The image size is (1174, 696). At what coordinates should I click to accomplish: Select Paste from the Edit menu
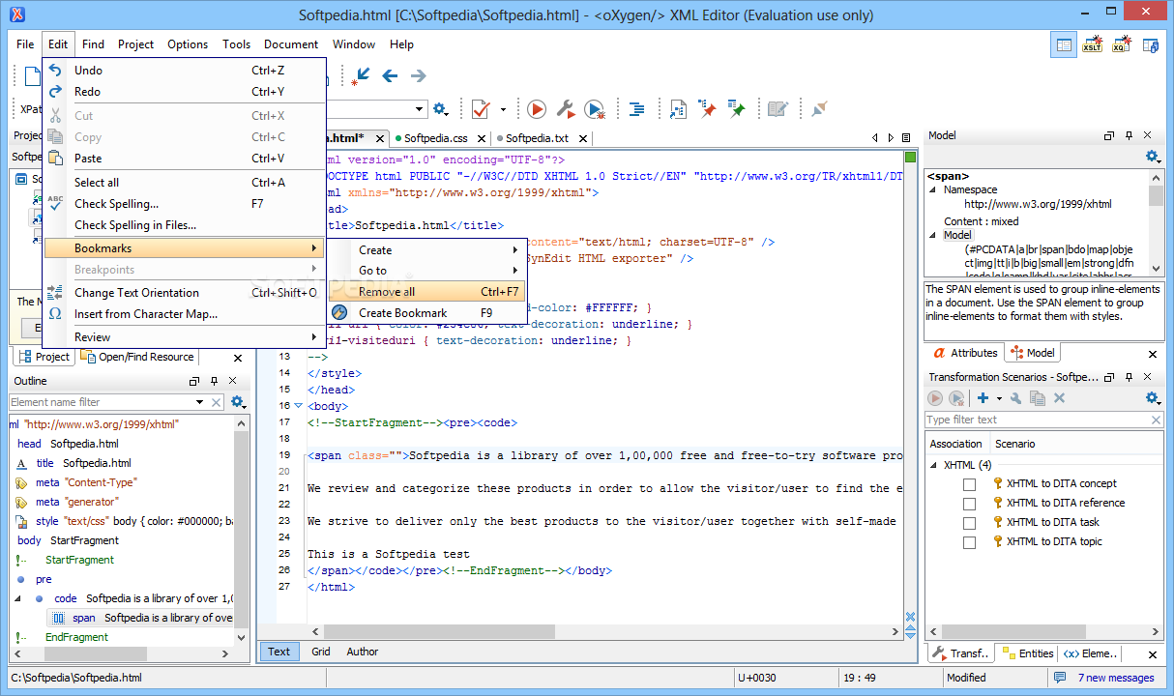point(183,159)
